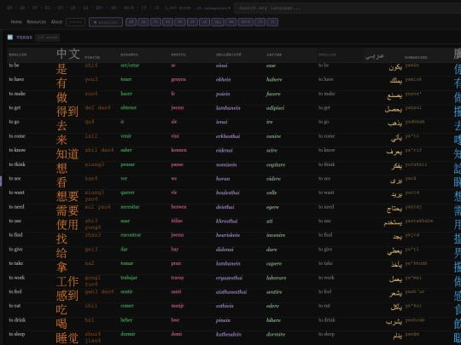Toggle the PY pinyin column button

click(155, 22)
